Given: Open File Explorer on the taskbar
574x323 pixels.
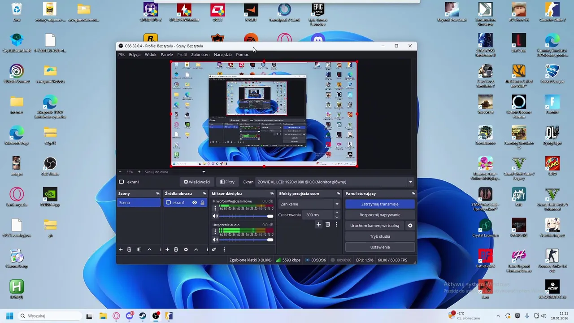Looking at the screenshot, I should tap(103, 316).
